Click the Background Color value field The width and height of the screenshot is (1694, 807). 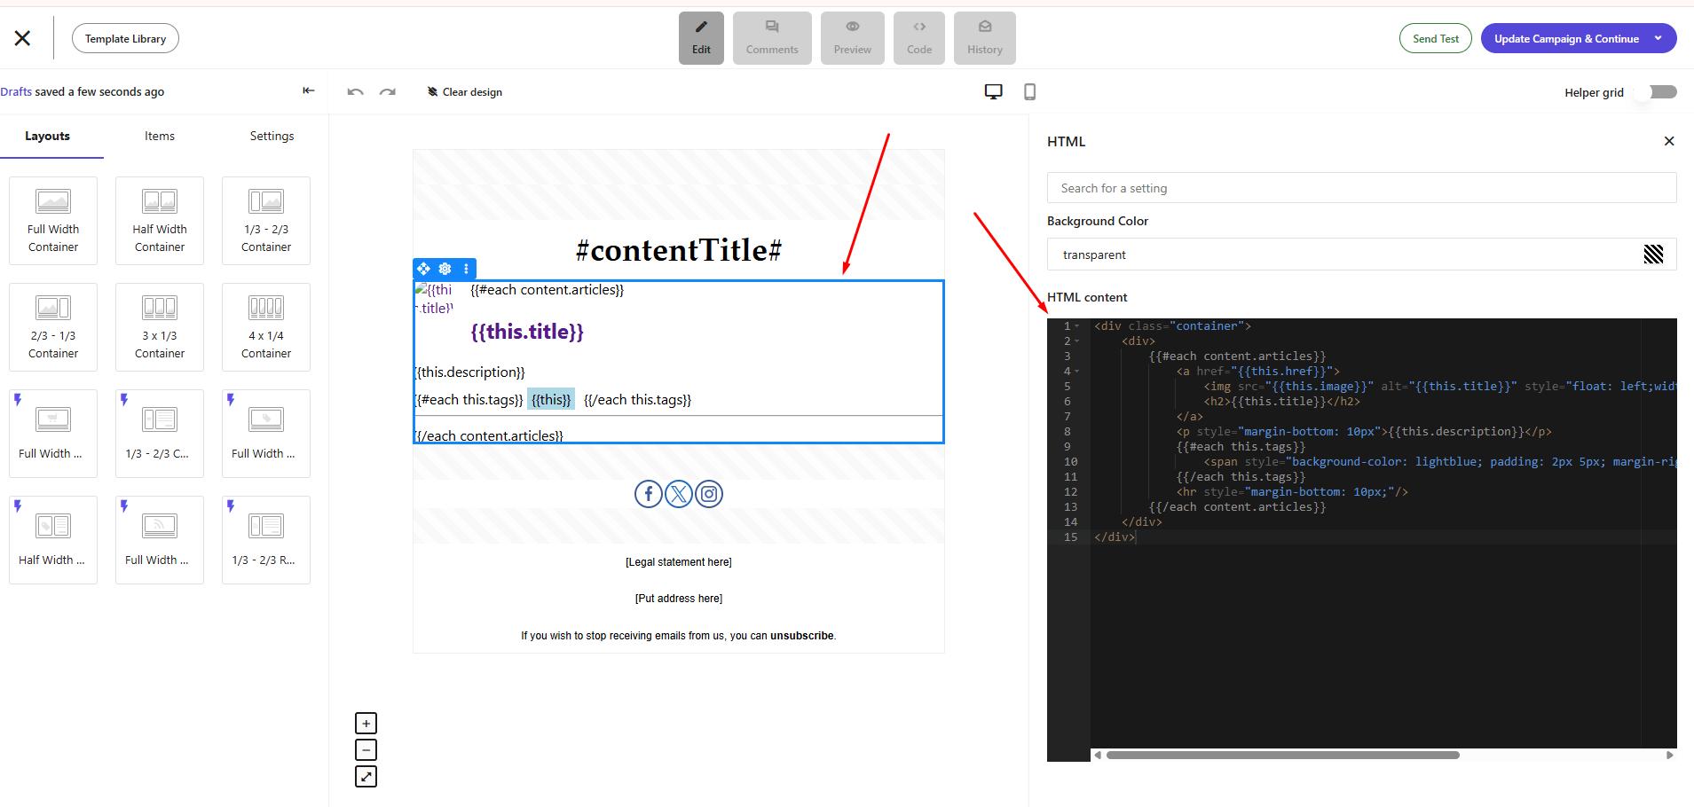point(1361,255)
